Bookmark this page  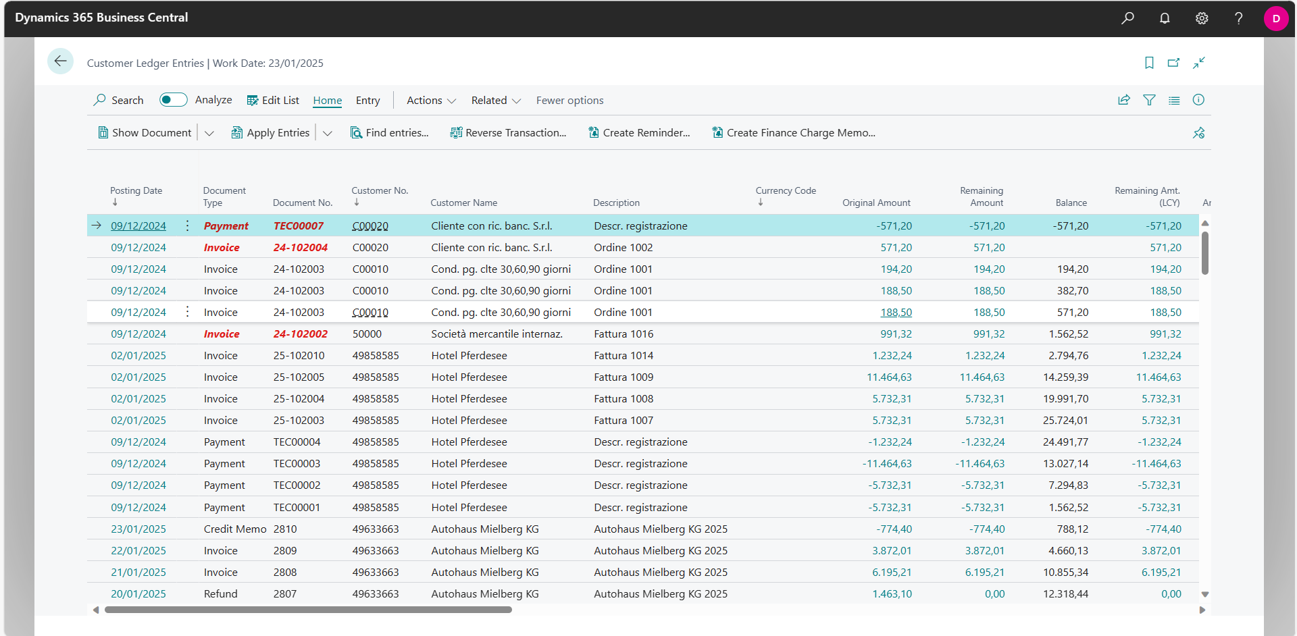(1149, 63)
